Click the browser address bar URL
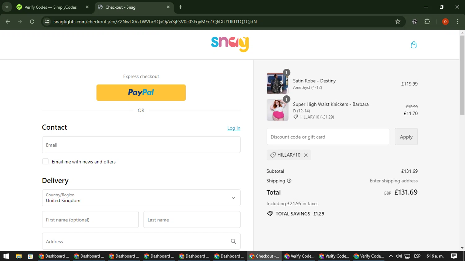Screen dimensions: 465x261 click(x=155, y=22)
